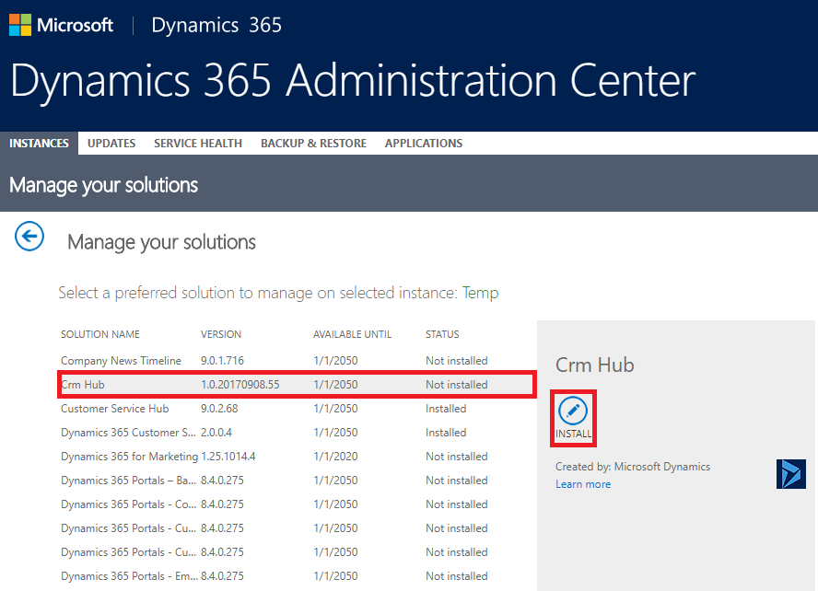The width and height of the screenshot is (818, 591).
Task: Select the Dynamics 365 Portals - Co... solution
Action: (128, 504)
